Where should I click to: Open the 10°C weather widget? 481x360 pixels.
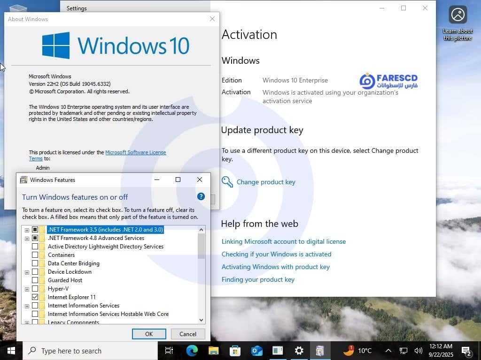(x=357, y=351)
